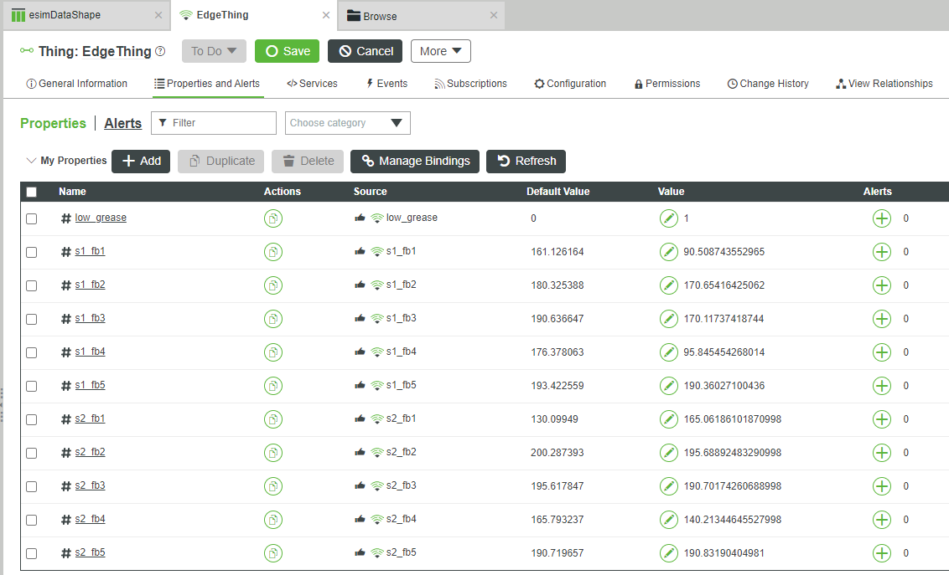Edit the value of s2_fb2 via pencil icon
949x575 pixels.
pos(669,452)
